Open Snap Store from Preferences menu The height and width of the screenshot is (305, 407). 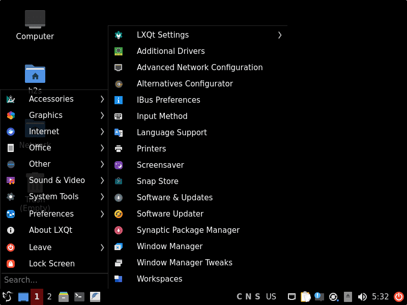click(x=157, y=181)
